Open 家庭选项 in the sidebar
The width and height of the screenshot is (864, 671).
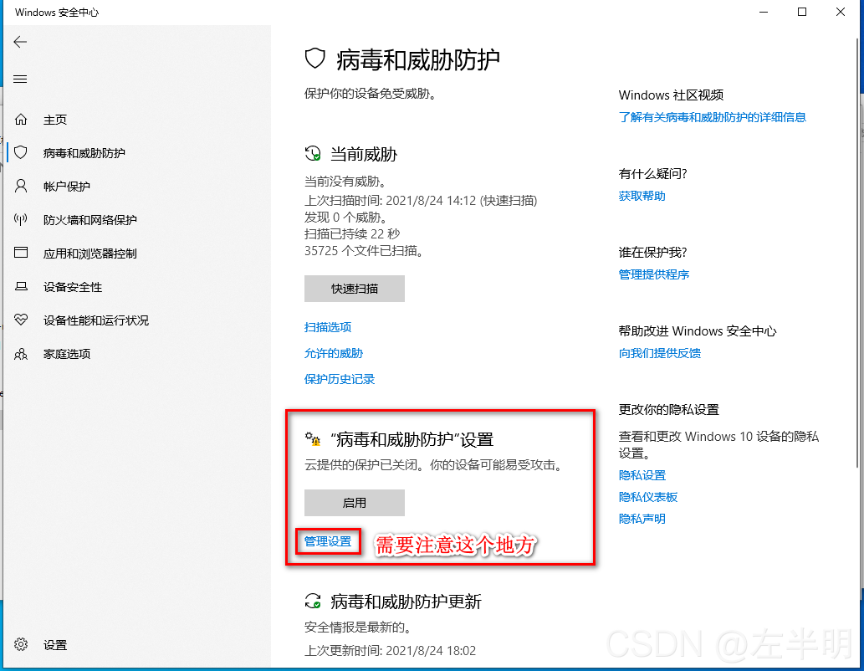point(67,354)
